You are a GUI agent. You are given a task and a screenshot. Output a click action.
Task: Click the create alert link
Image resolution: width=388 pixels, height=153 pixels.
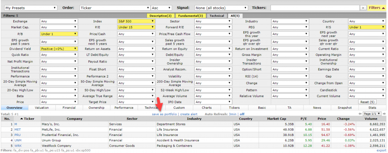[189, 114]
